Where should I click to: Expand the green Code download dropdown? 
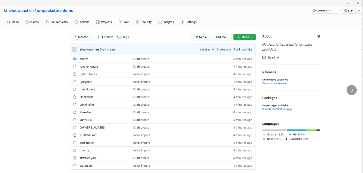click(x=244, y=37)
